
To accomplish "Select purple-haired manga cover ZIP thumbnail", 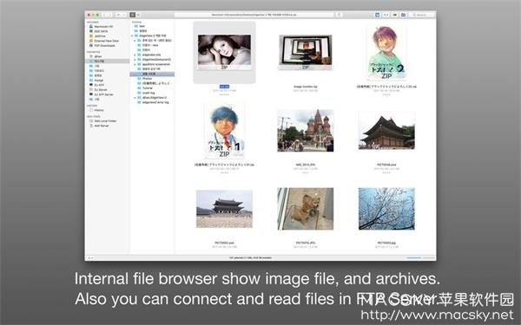I will 386,53.
